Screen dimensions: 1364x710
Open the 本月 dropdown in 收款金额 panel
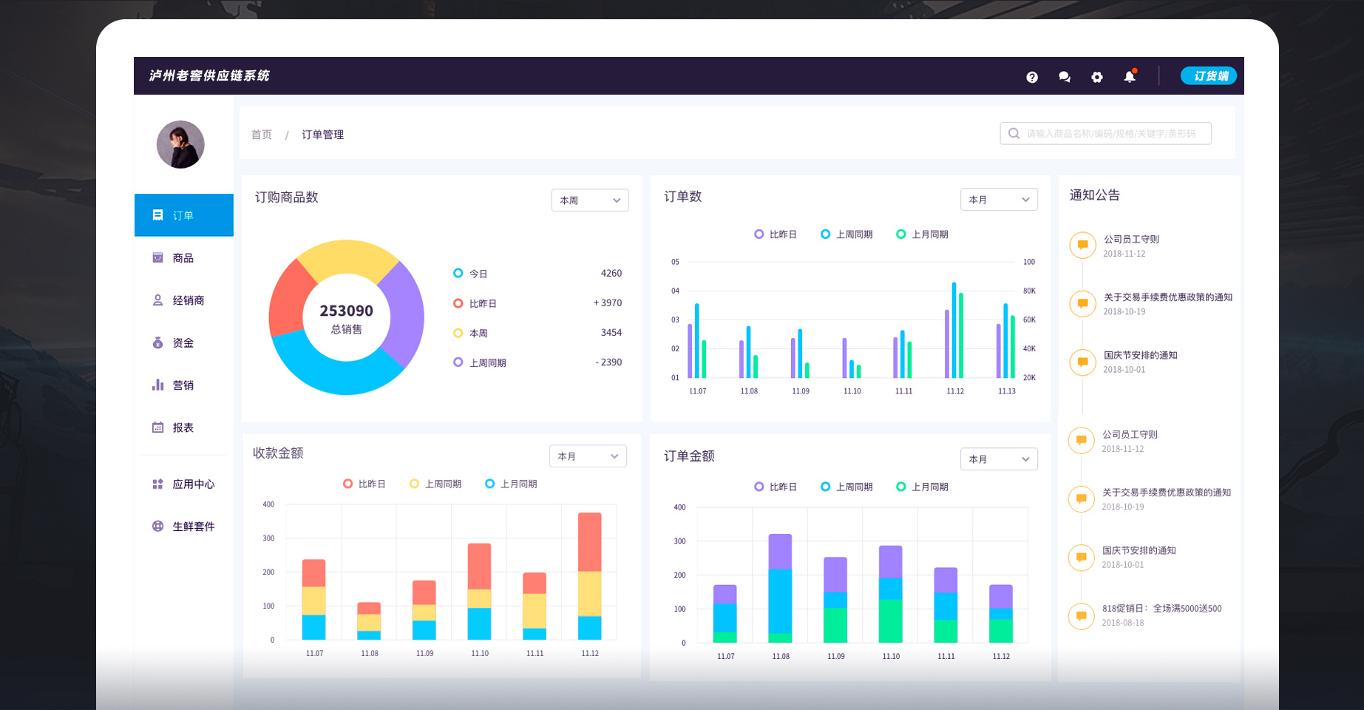588,456
